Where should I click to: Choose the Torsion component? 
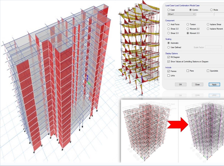[x=188, y=24]
